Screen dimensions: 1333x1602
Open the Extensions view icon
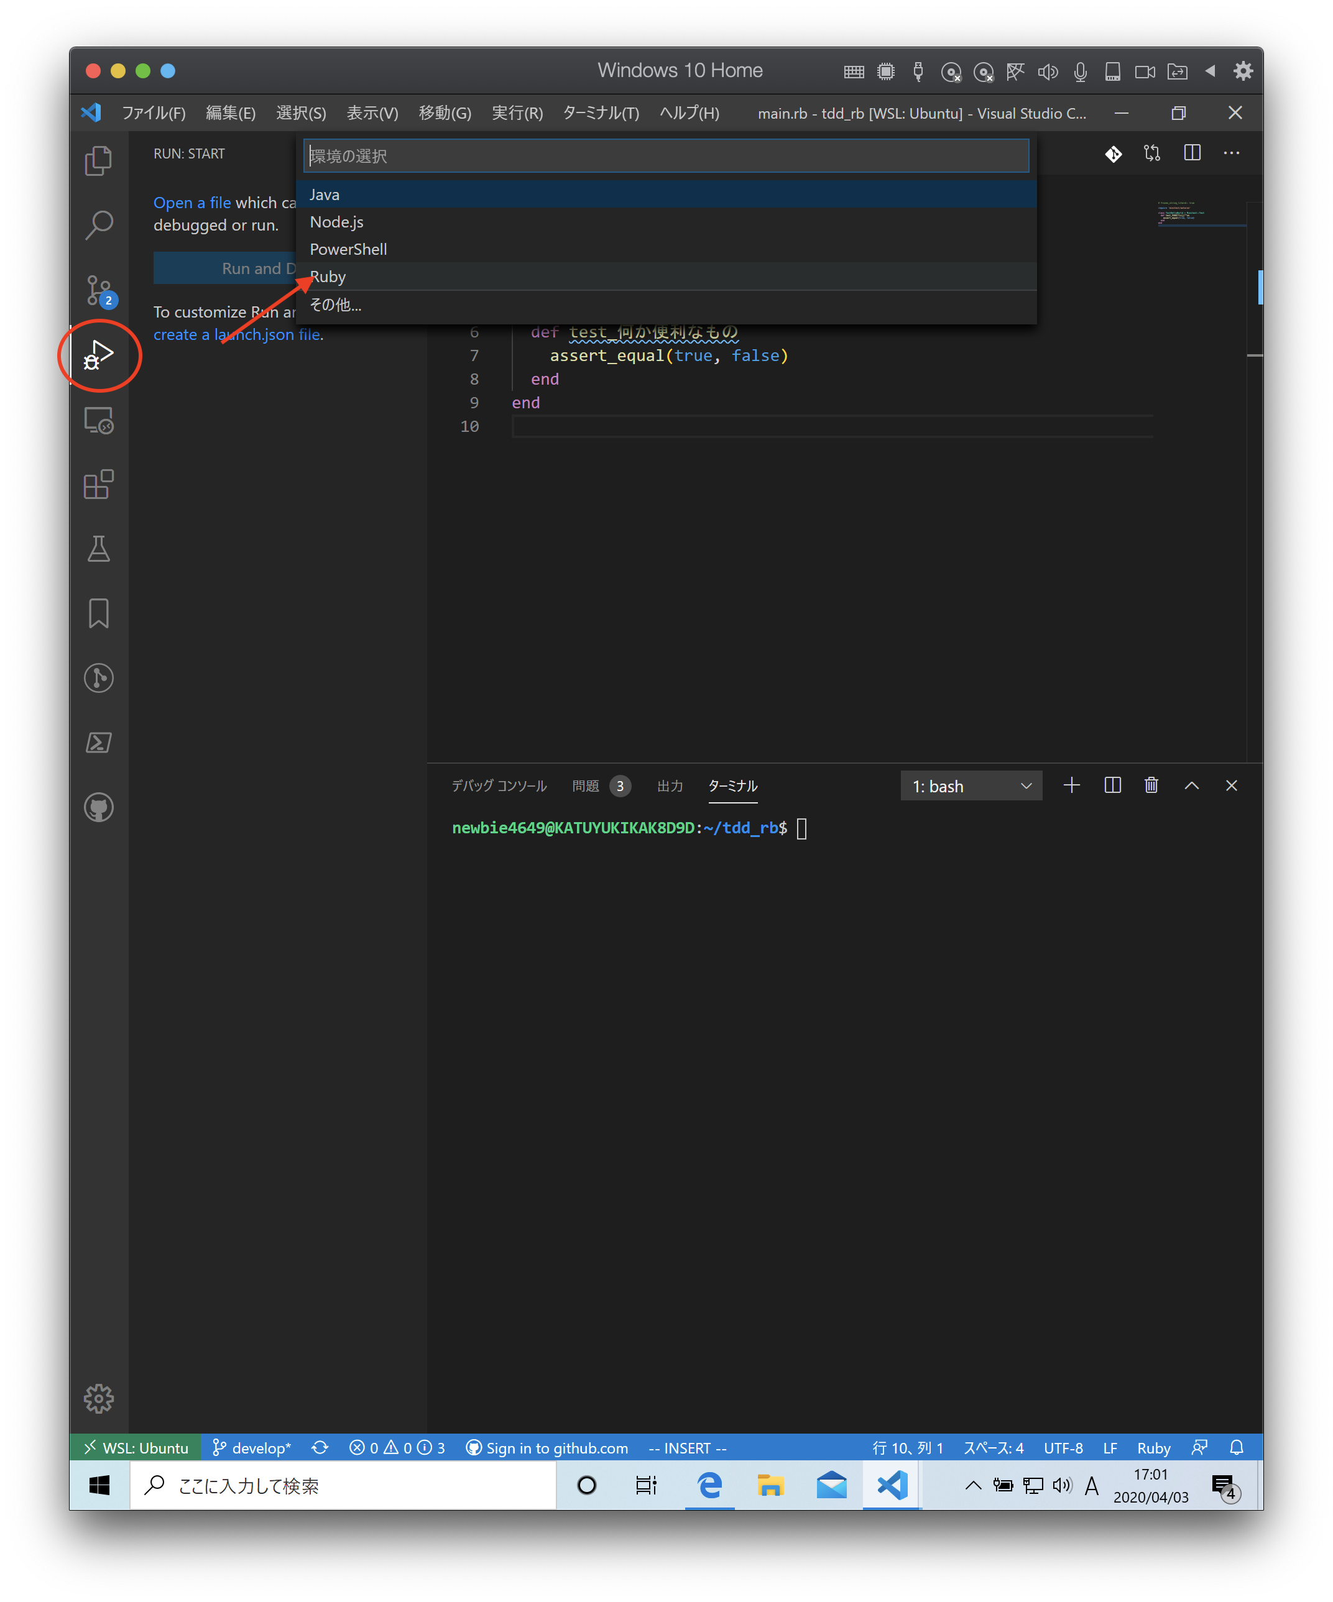coord(98,485)
